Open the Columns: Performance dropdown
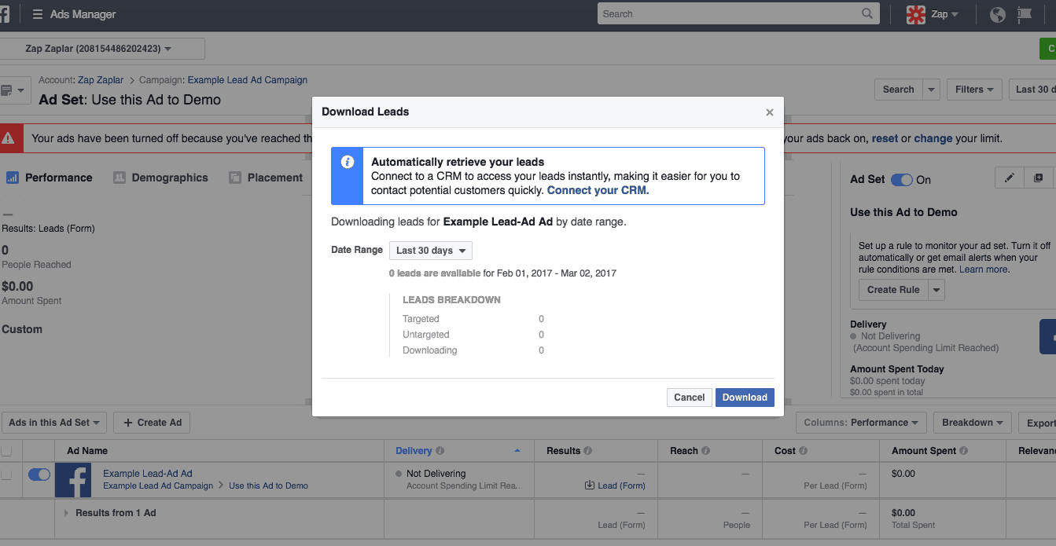The height and width of the screenshot is (546, 1056). [861, 423]
